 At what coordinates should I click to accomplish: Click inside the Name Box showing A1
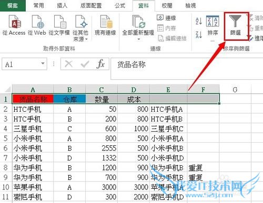[21, 64]
